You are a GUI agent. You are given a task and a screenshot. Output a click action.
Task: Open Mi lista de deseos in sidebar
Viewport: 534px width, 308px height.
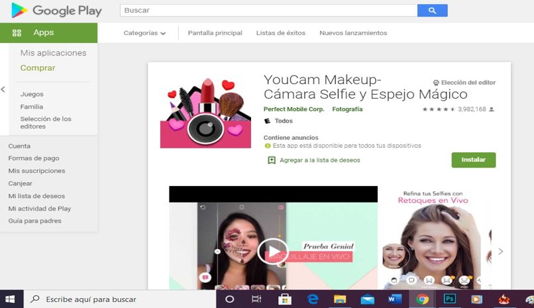36,196
